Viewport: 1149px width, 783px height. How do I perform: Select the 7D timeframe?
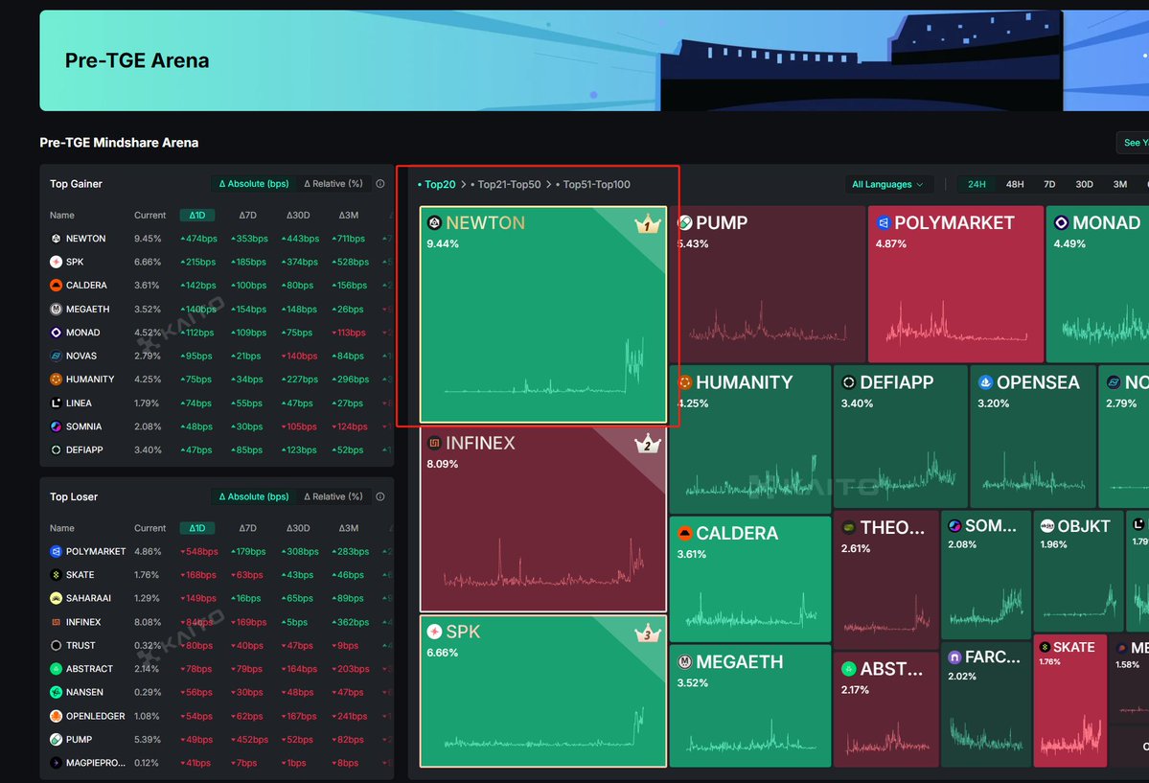click(x=1049, y=184)
